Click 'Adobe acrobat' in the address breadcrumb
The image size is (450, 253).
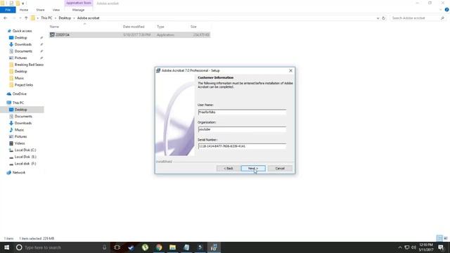(x=88, y=18)
